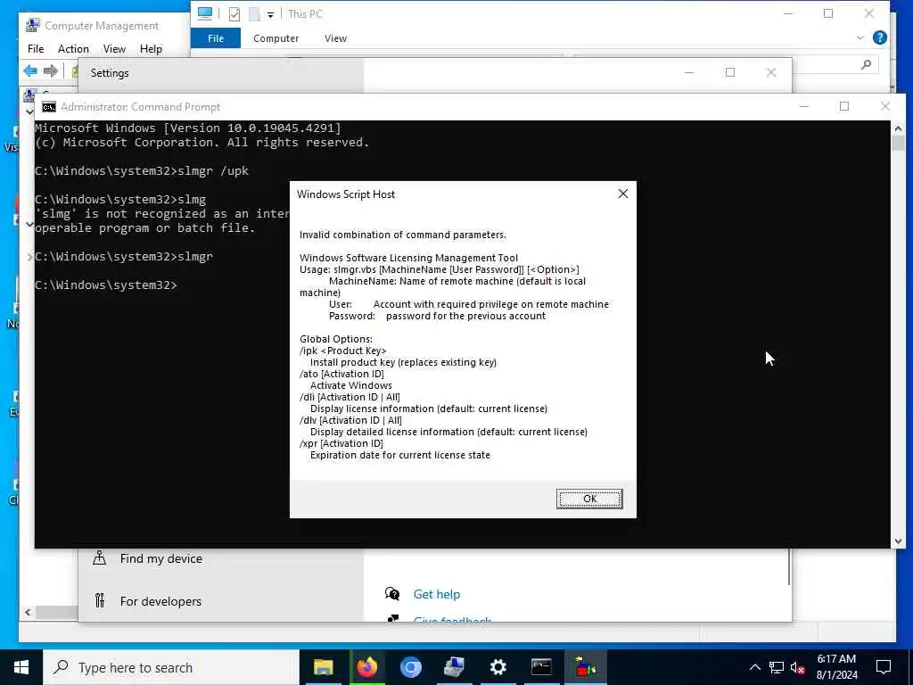This screenshot has width=913, height=685.
Task: Click the muted volume tray icon
Action: pyautogui.click(x=798, y=667)
